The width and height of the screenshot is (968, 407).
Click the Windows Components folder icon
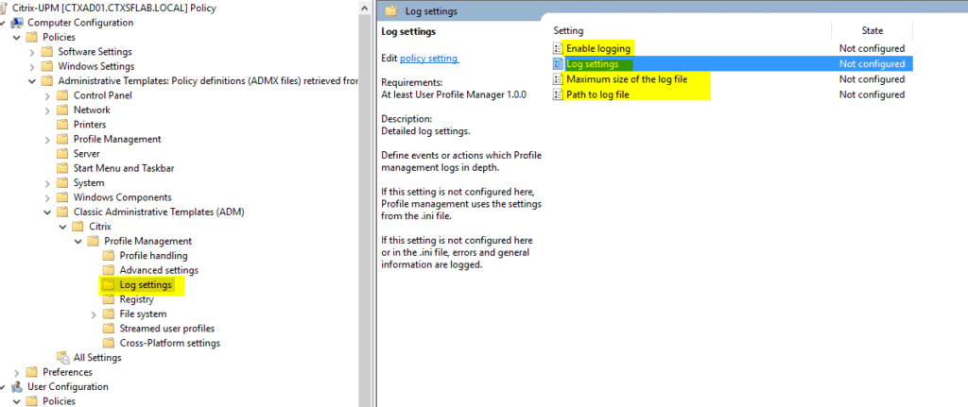point(62,197)
